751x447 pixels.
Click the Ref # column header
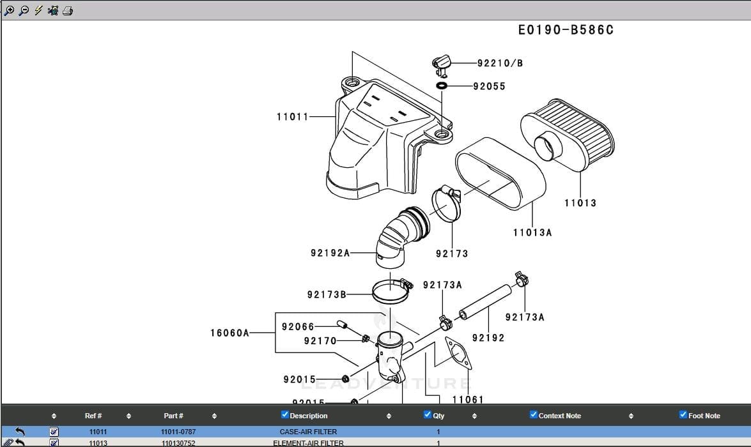(93, 416)
